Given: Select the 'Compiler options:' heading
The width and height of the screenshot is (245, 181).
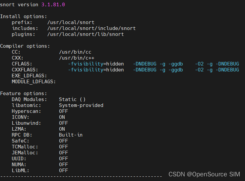Looking at the screenshot, I should click(x=25, y=46).
